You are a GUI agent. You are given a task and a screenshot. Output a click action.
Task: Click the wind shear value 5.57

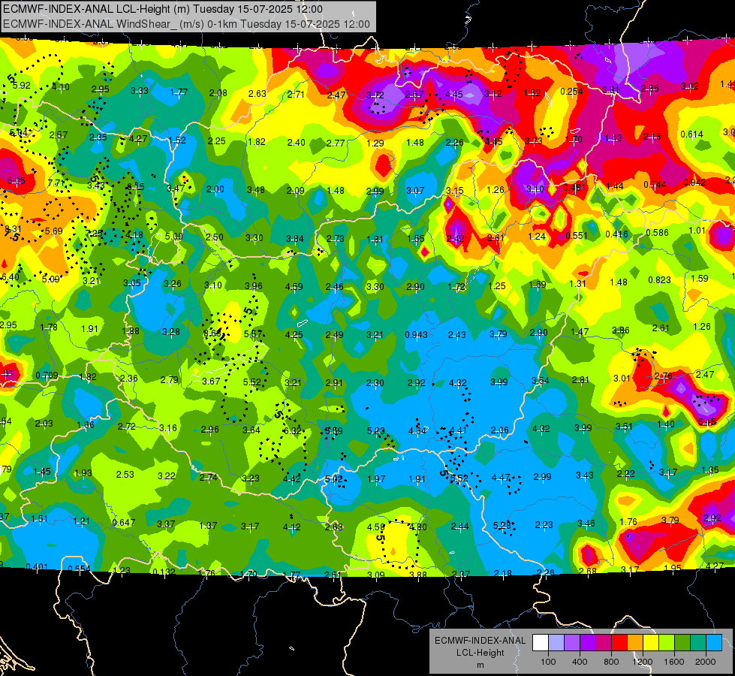[253, 334]
